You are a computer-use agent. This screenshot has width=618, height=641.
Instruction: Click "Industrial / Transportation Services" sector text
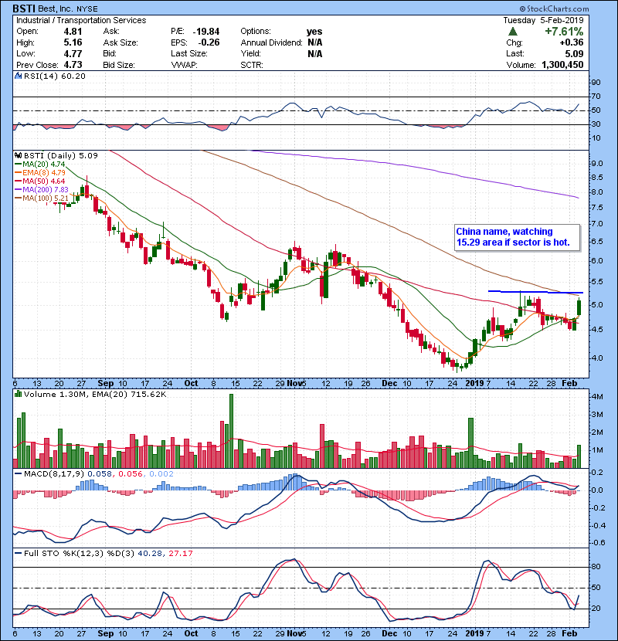point(81,20)
